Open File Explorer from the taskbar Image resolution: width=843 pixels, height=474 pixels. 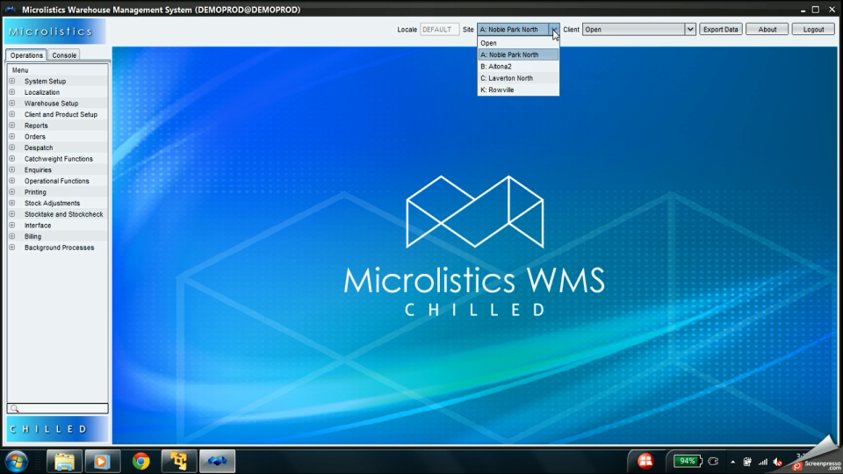tap(64, 461)
